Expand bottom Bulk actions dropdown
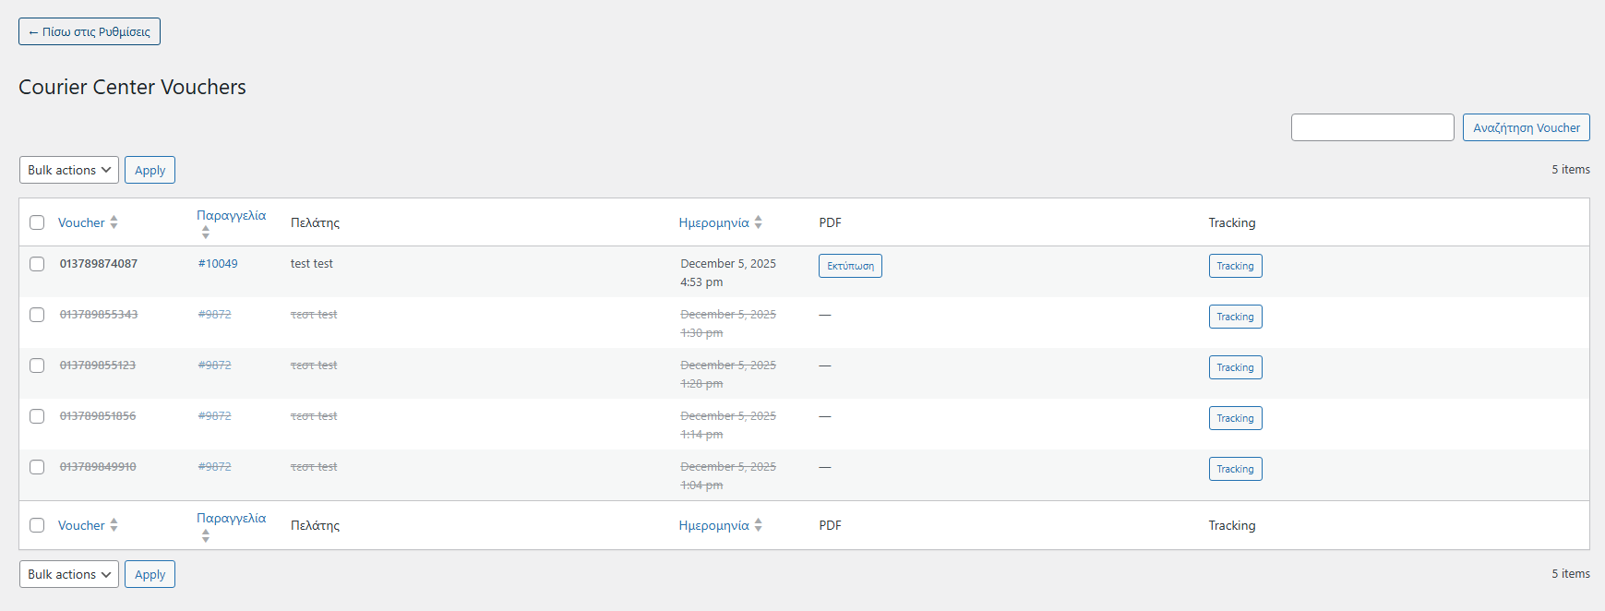Screen dimensions: 1605x611 (69, 574)
